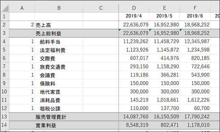The height and width of the screenshot is (132, 220).
Task: Click cell containing 543,900
Action: point(195,75)
